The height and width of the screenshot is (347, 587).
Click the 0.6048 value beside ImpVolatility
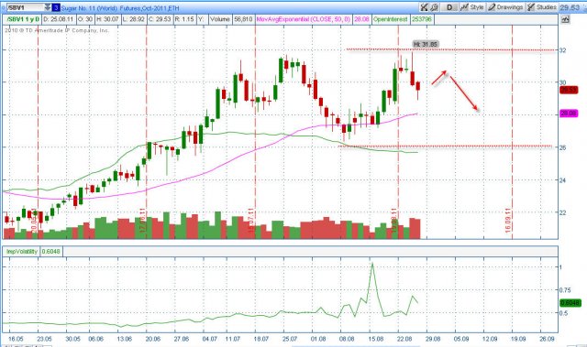point(51,252)
